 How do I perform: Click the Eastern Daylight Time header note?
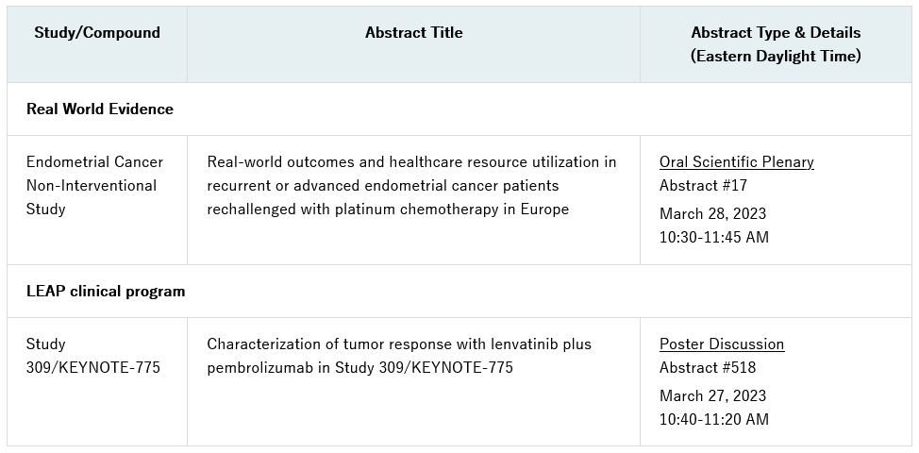tap(776, 57)
